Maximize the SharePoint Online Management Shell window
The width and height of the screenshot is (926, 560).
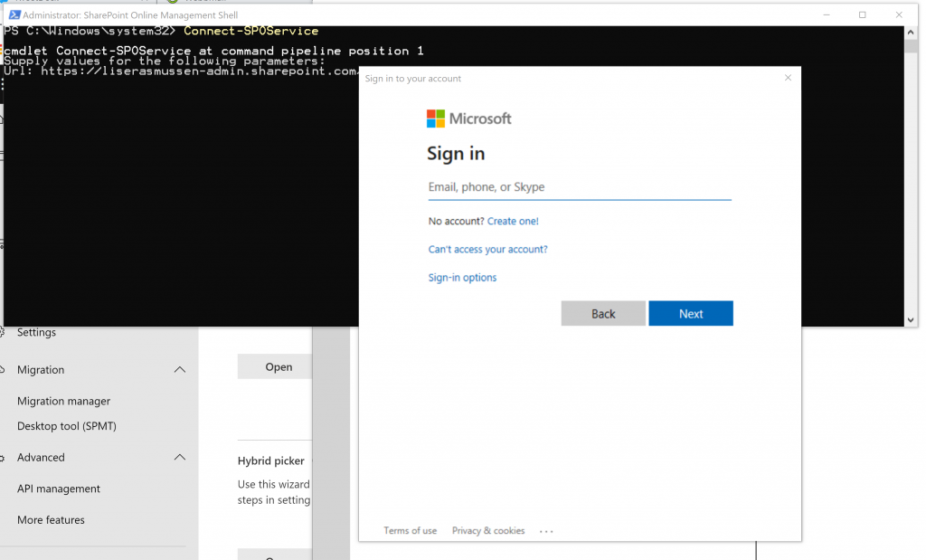pyautogui.click(x=862, y=14)
